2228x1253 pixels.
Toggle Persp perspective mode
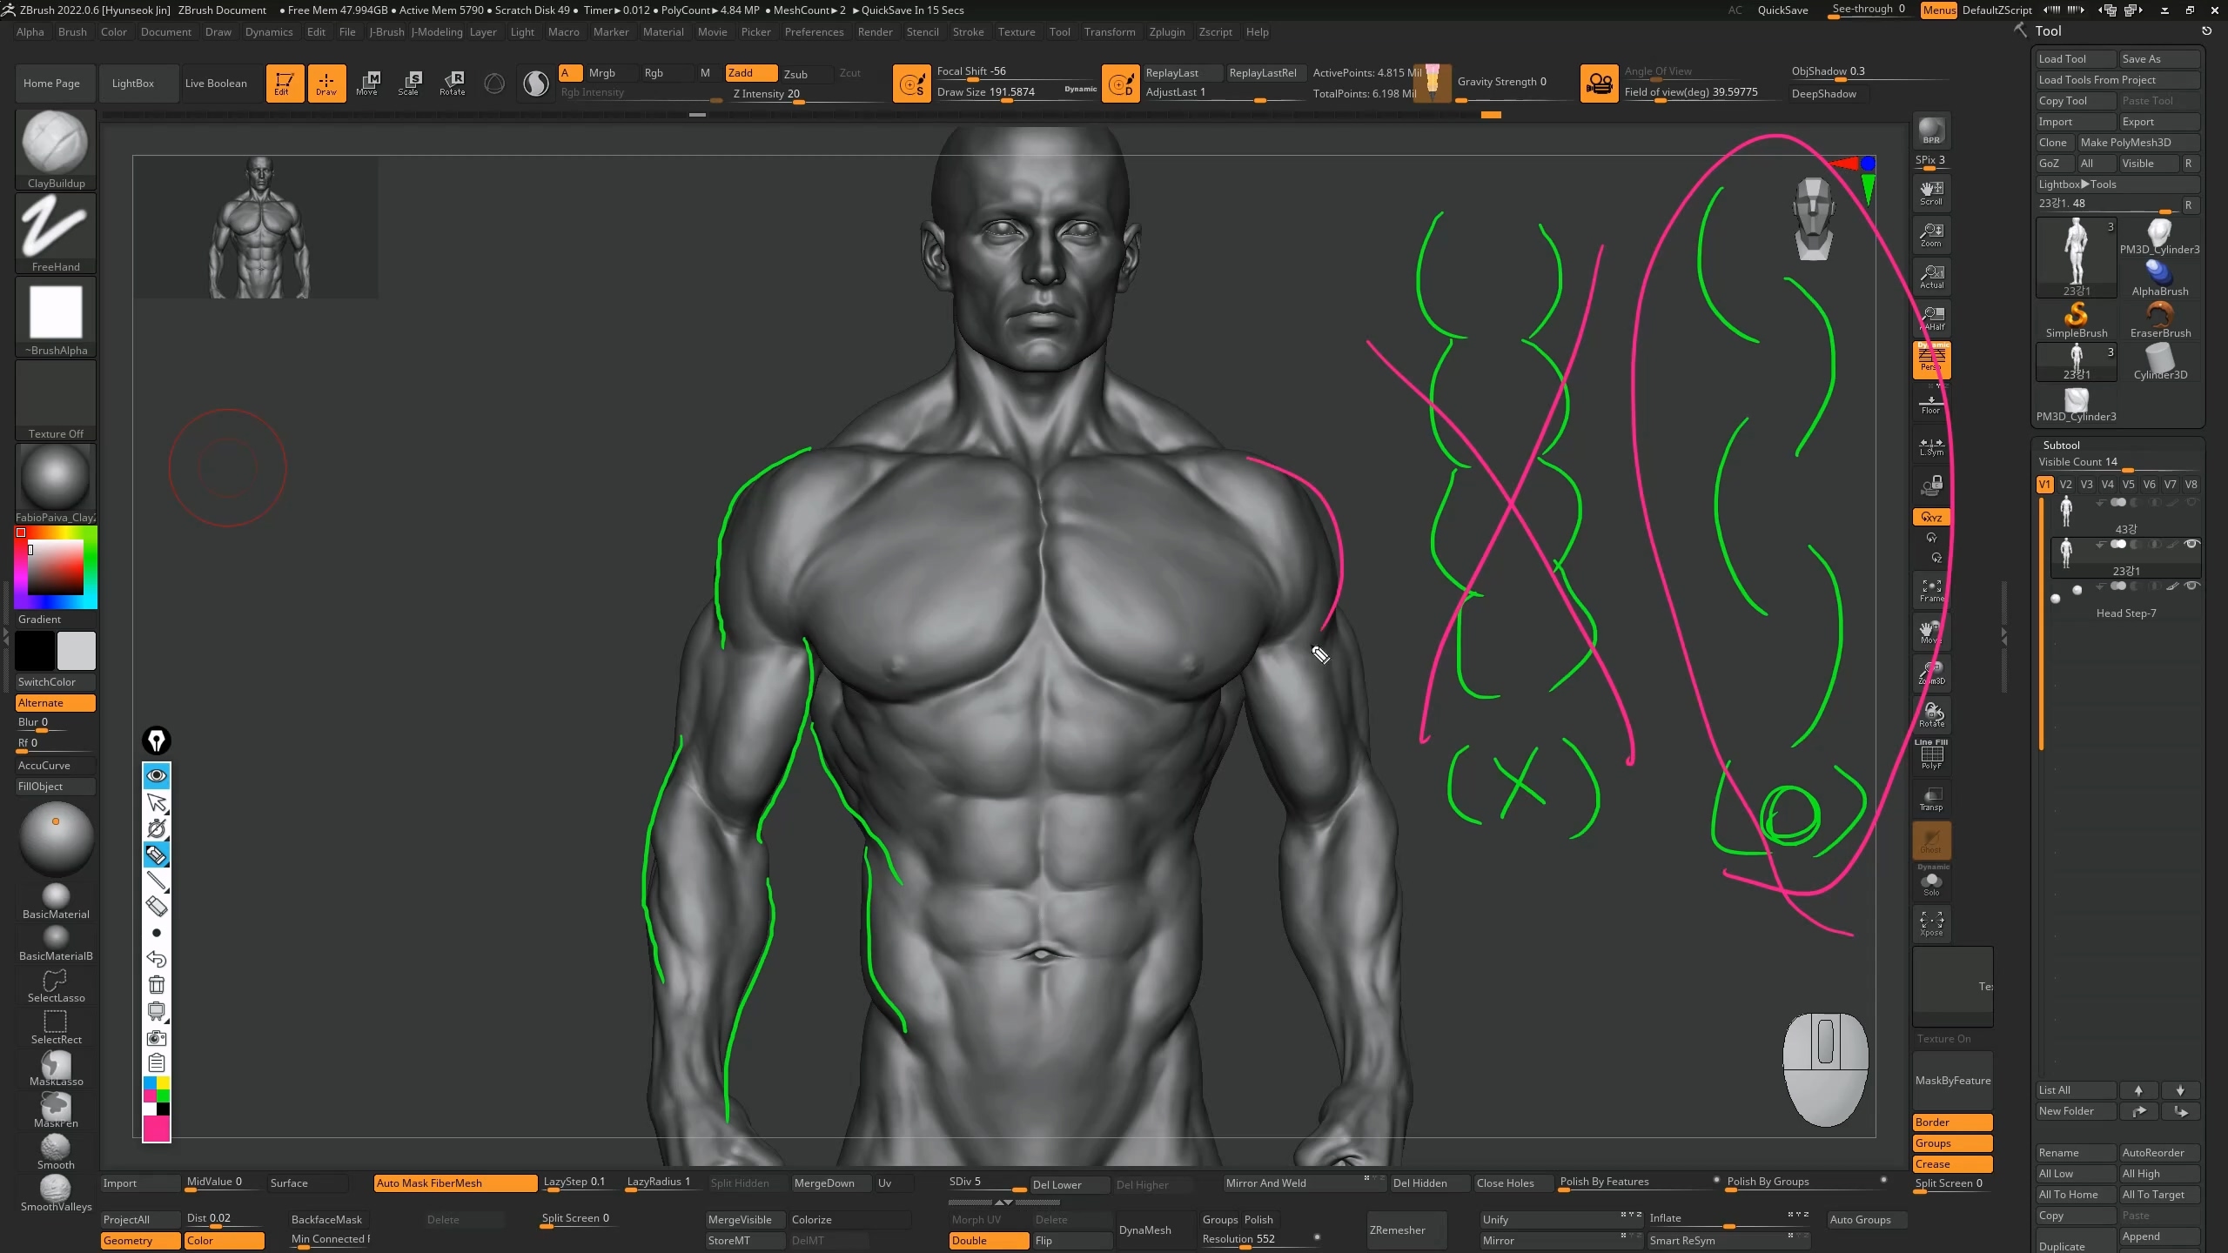1931,359
